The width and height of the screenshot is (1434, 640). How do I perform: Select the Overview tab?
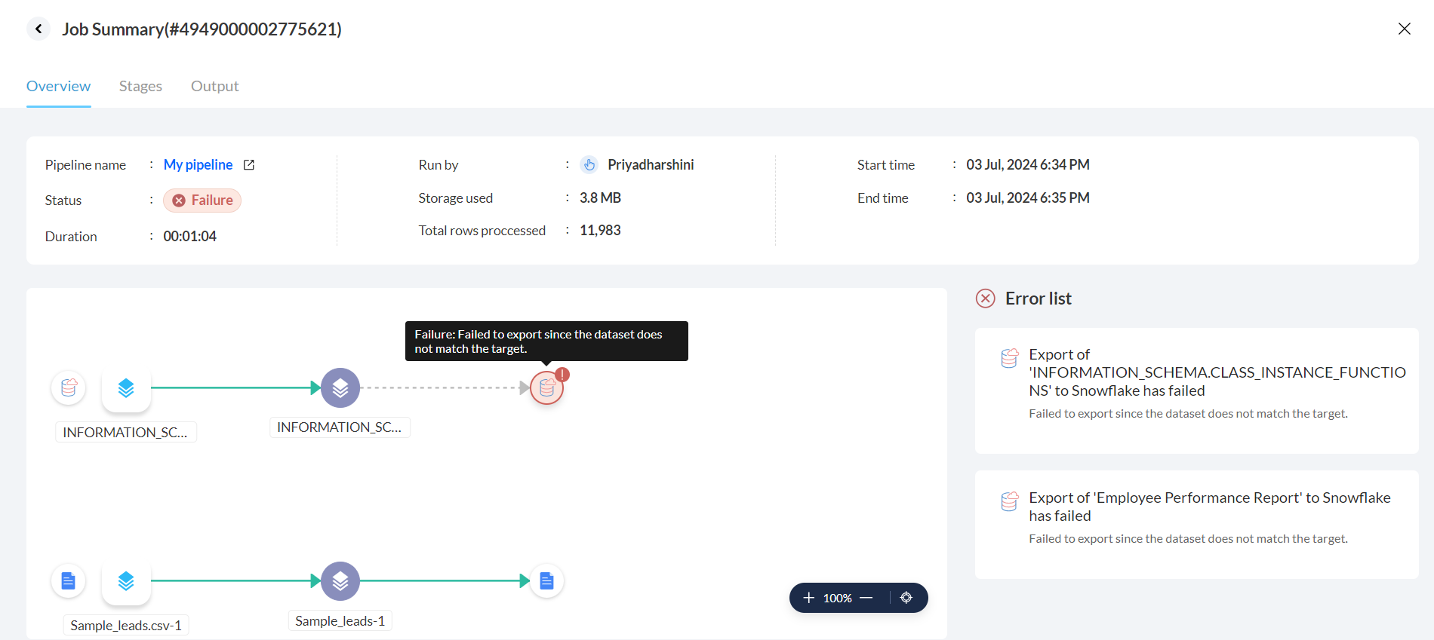coord(58,86)
